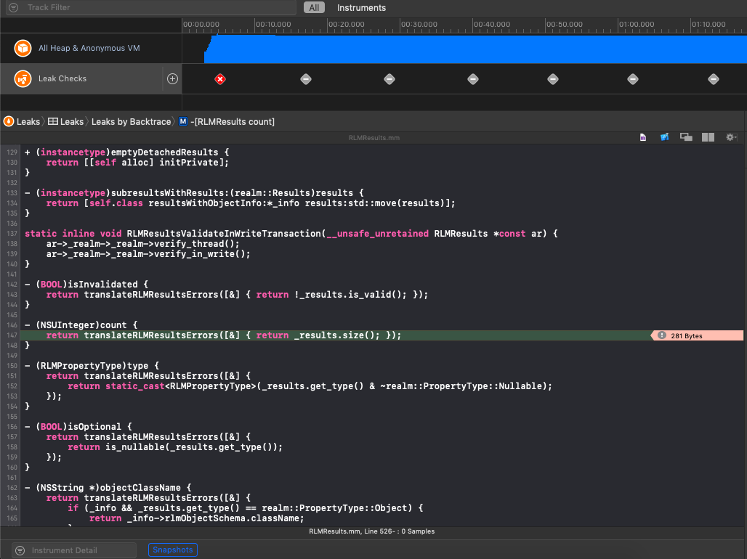The image size is (747, 559).
Task: Open the gear settings menu in the code pane
Action: coord(728,137)
